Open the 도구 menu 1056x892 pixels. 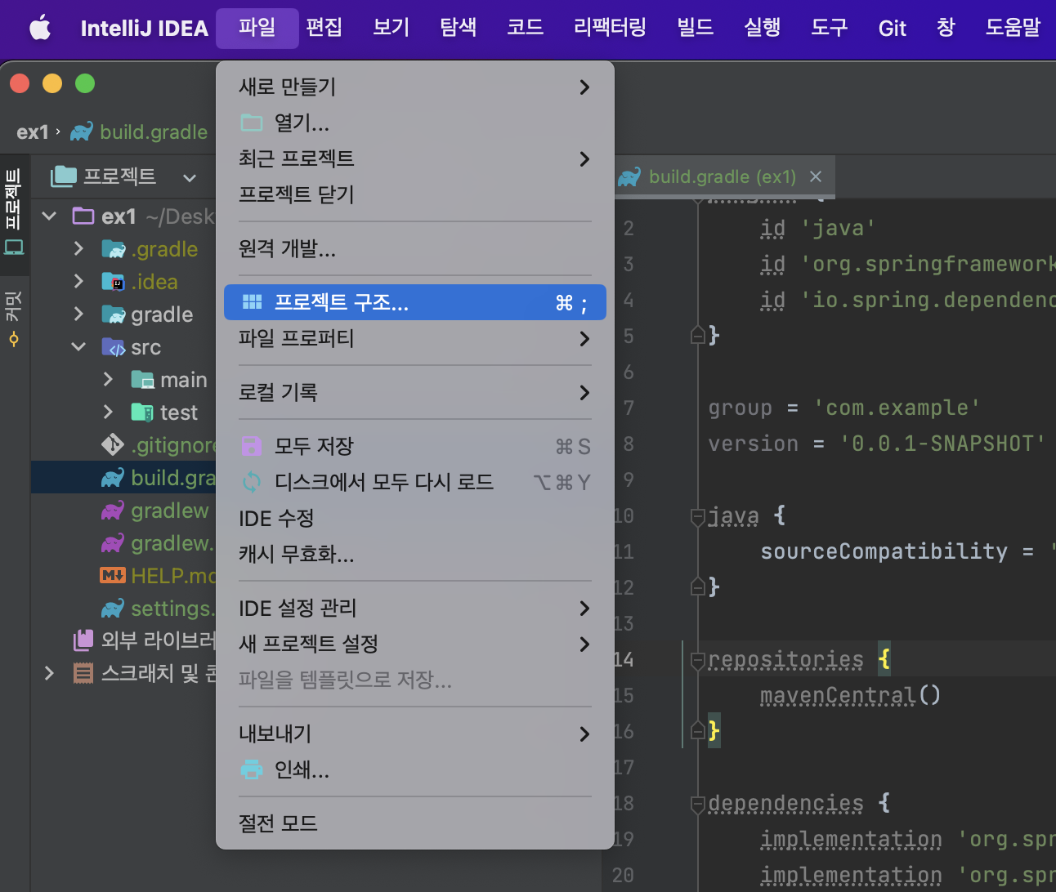tap(829, 28)
